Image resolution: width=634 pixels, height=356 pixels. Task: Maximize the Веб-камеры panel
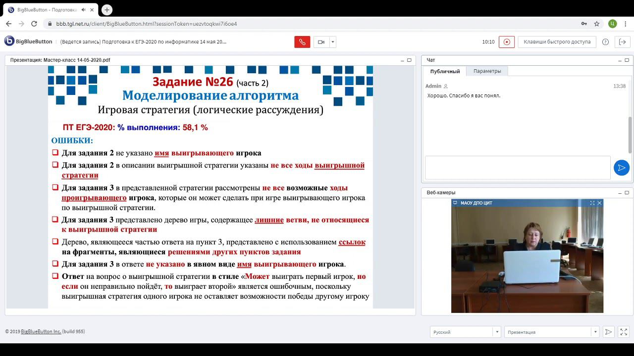click(x=627, y=193)
